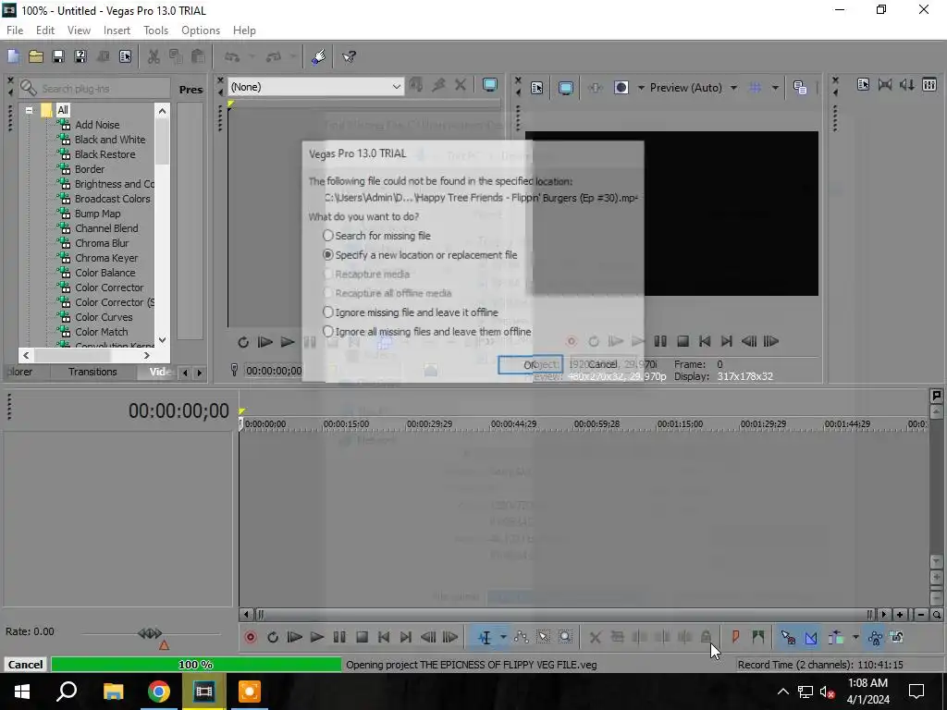Open the Tools menu
This screenshot has height=710, width=947.
point(155,31)
